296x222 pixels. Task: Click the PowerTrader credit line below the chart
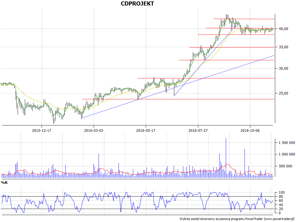pyautogui.click(x=237, y=219)
